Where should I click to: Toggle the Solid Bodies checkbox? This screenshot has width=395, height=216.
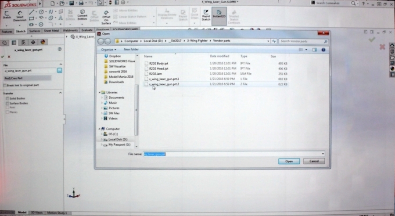click(7, 98)
